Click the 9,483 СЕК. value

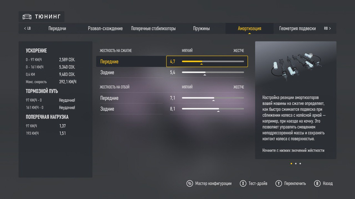pyautogui.click(x=67, y=74)
